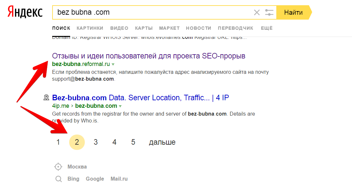Go to results page 5
The width and height of the screenshot is (352, 194).
[133, 142]
